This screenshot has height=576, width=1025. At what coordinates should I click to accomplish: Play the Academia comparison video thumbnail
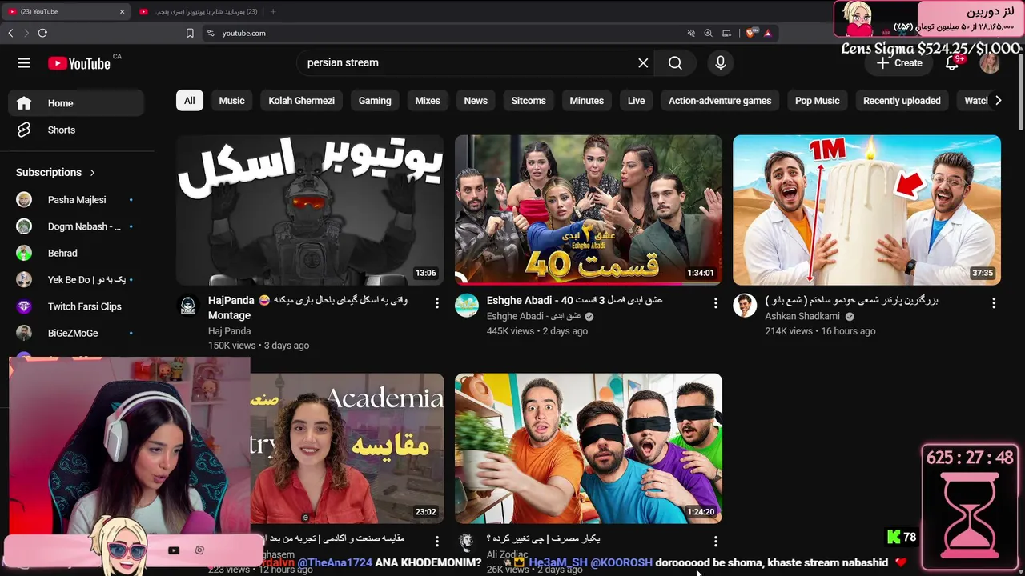click(348, 449)
